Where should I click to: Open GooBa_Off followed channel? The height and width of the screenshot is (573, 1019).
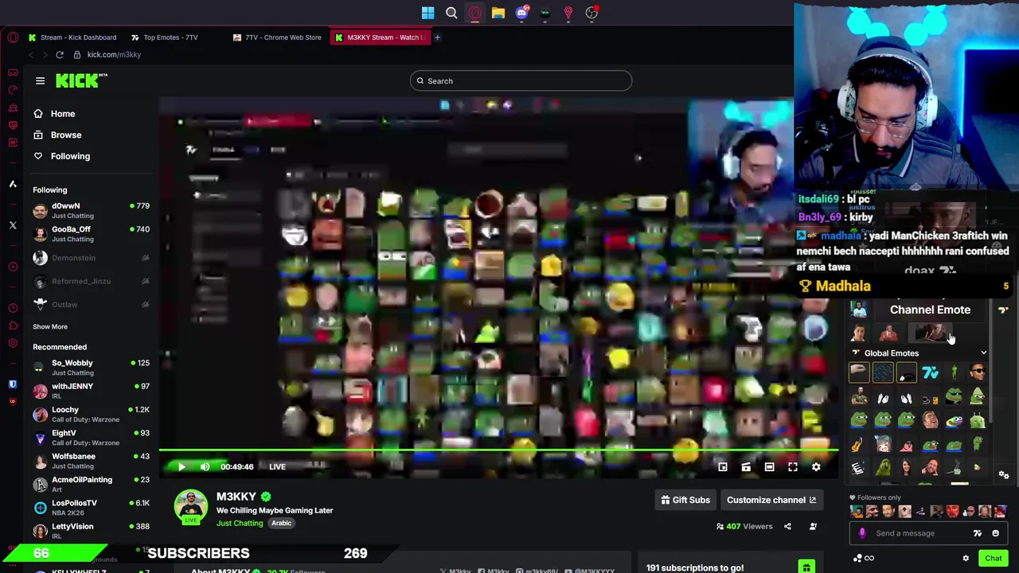(91, 234)
